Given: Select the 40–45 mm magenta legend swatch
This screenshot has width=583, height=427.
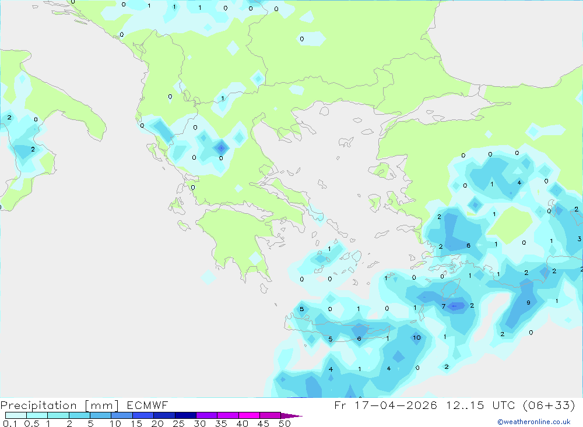Looking at the screenshot, I should 249,415.
